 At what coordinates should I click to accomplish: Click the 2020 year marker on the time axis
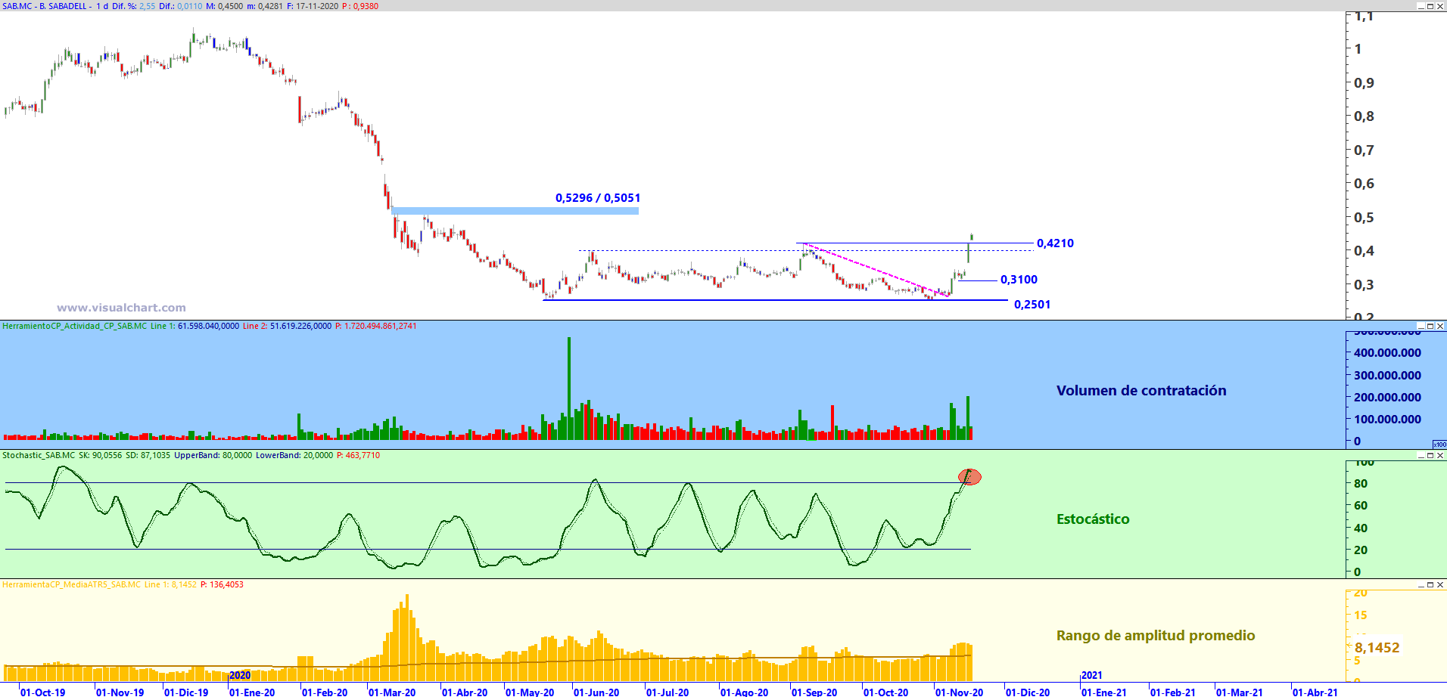click(x=240, y=676)
